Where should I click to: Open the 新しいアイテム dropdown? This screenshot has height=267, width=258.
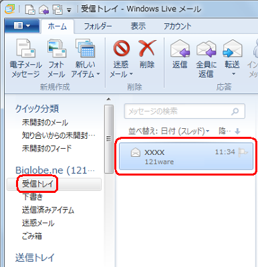point(85,58)
